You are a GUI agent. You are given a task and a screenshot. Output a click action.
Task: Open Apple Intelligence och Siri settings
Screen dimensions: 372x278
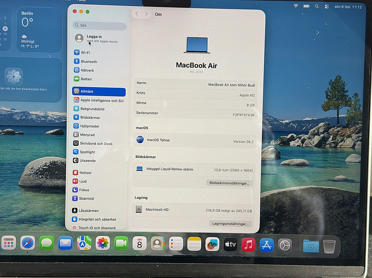coord(101,100)
